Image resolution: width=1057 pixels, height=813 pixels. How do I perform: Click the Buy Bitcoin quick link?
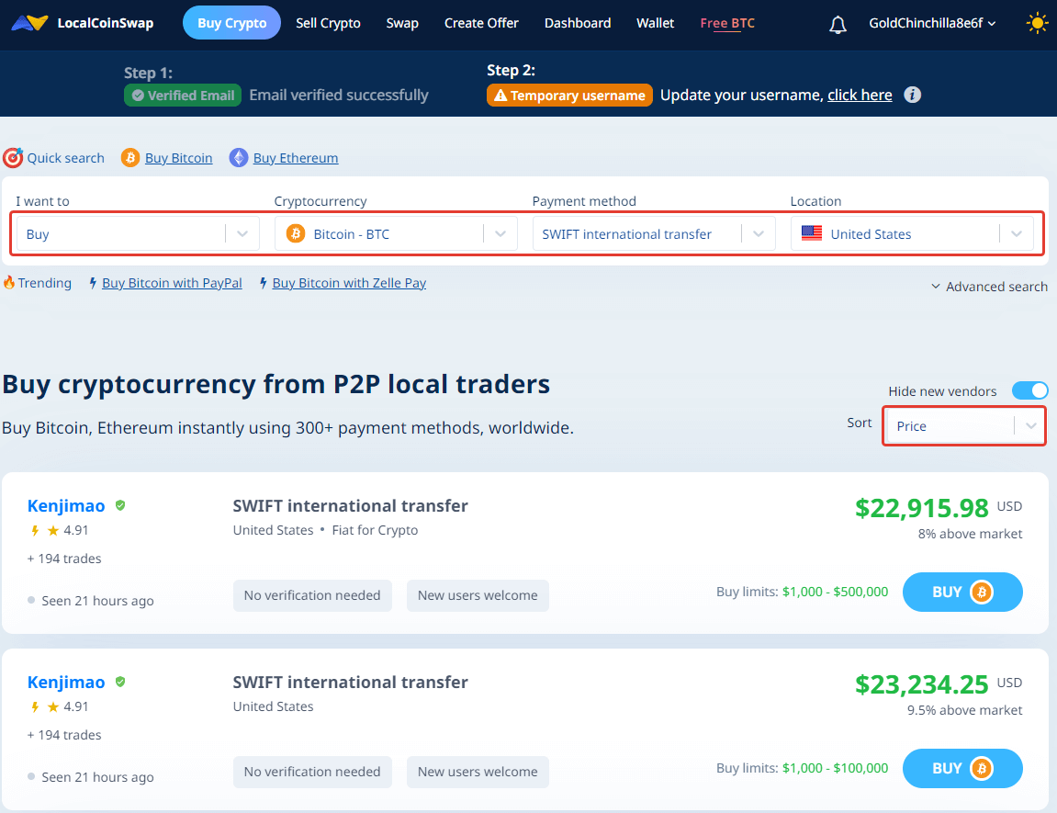pos(179,158)
